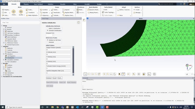Expand the Calculation Activities tree node

point(4,60)
